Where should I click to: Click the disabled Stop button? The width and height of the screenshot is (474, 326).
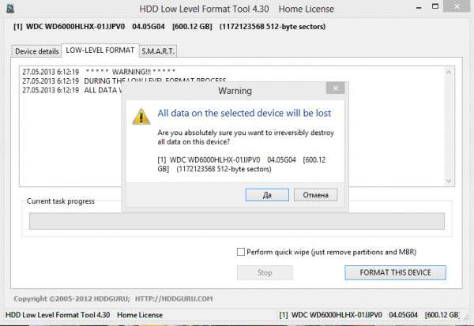click(x=265, y=272)
